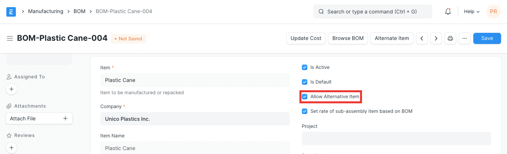Uncheck the Is Active checkbox
Viewport: 507px width, 154px height.
pos(305,67)
